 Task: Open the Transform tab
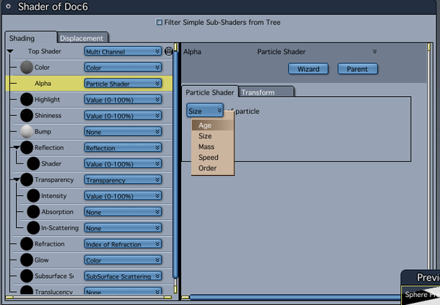[x=265, y=92]
